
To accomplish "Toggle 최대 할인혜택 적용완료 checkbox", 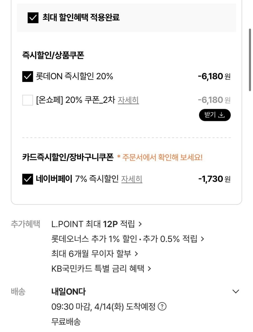I will (x=33, y=18).
